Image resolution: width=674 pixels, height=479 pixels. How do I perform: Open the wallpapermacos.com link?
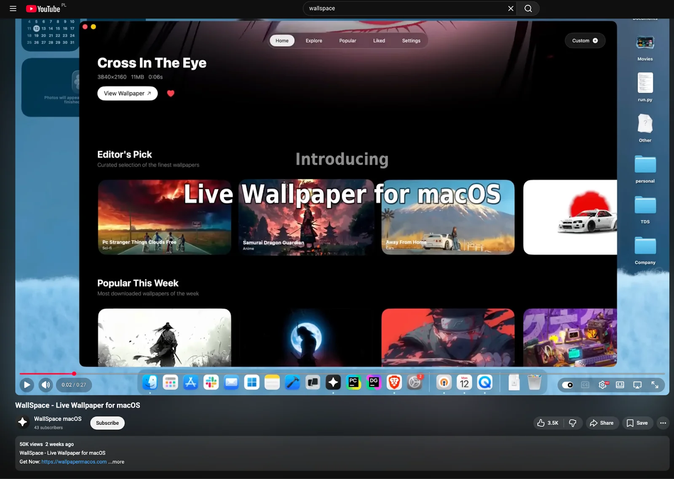pyautogui.click(x=74, y=462)
